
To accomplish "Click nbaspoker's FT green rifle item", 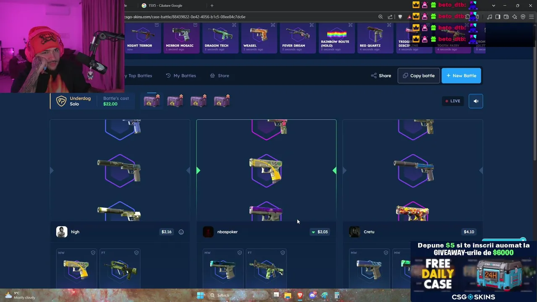I will coord(266,268).
